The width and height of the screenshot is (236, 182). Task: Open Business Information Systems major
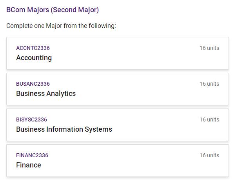(x=118, y=125)
